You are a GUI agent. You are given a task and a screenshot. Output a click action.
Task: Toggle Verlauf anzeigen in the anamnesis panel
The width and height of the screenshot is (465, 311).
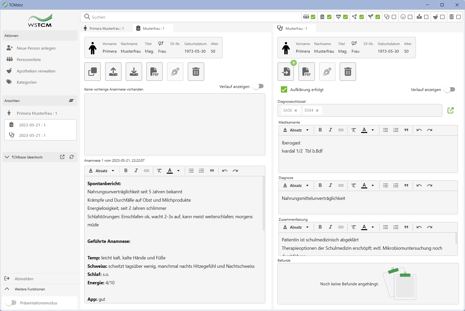click(x=259, y=86)
